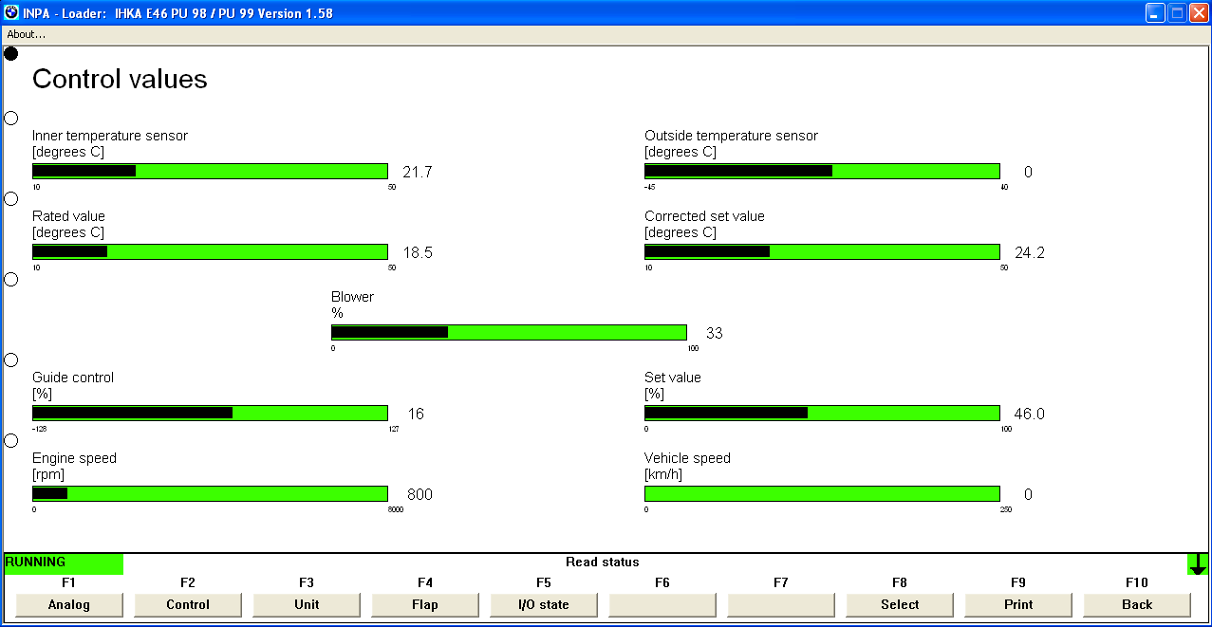This screenshot has height=627, width=1212.
Task: Open the I/O state button
Action: [x=543, y=604]
